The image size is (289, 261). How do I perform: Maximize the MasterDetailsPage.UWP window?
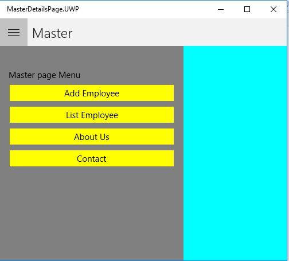(x=247, y=9)
